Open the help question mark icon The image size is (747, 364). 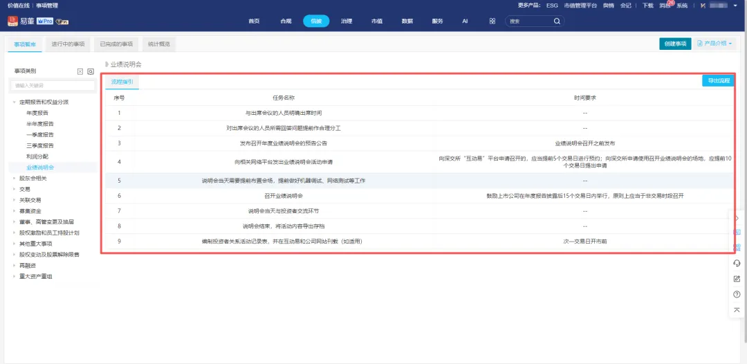(737, 294)
